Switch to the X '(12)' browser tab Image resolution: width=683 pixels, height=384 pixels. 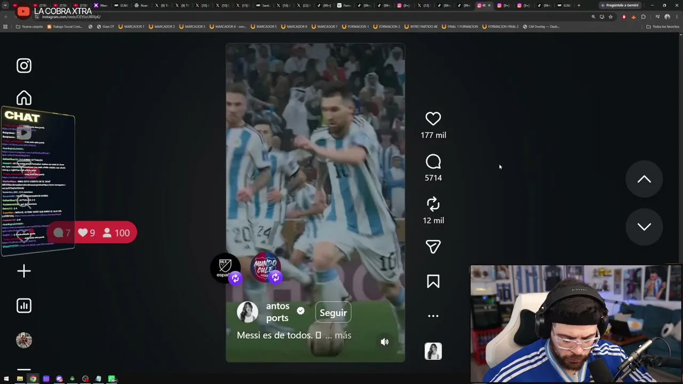coord(423,5)
